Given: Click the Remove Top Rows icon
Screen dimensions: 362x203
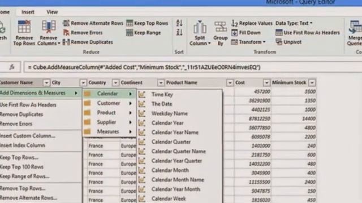Looking at the screenshot, I should [x=24, y=27].
